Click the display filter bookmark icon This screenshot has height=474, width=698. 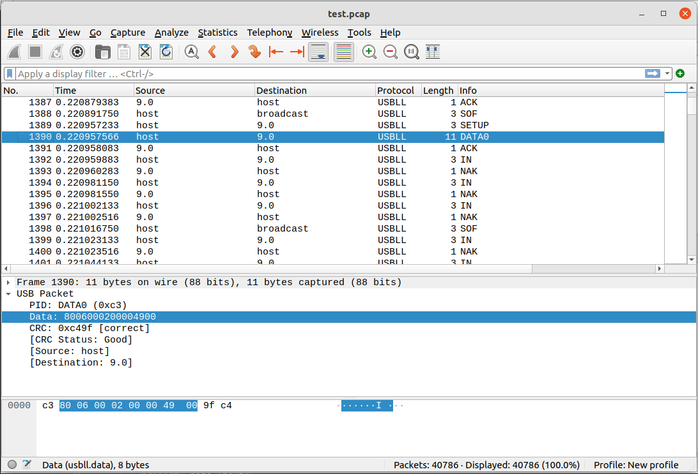click(10, 74)
